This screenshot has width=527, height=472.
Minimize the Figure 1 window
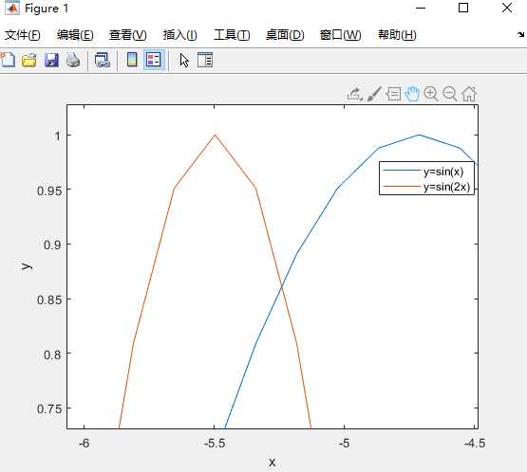[x=421, y=8]
